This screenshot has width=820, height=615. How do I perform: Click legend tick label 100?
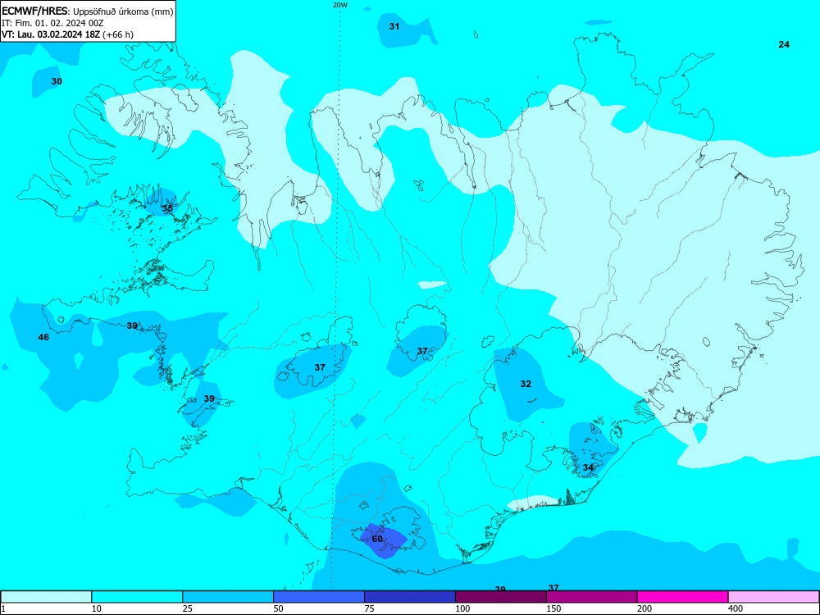tap(462, 608)
